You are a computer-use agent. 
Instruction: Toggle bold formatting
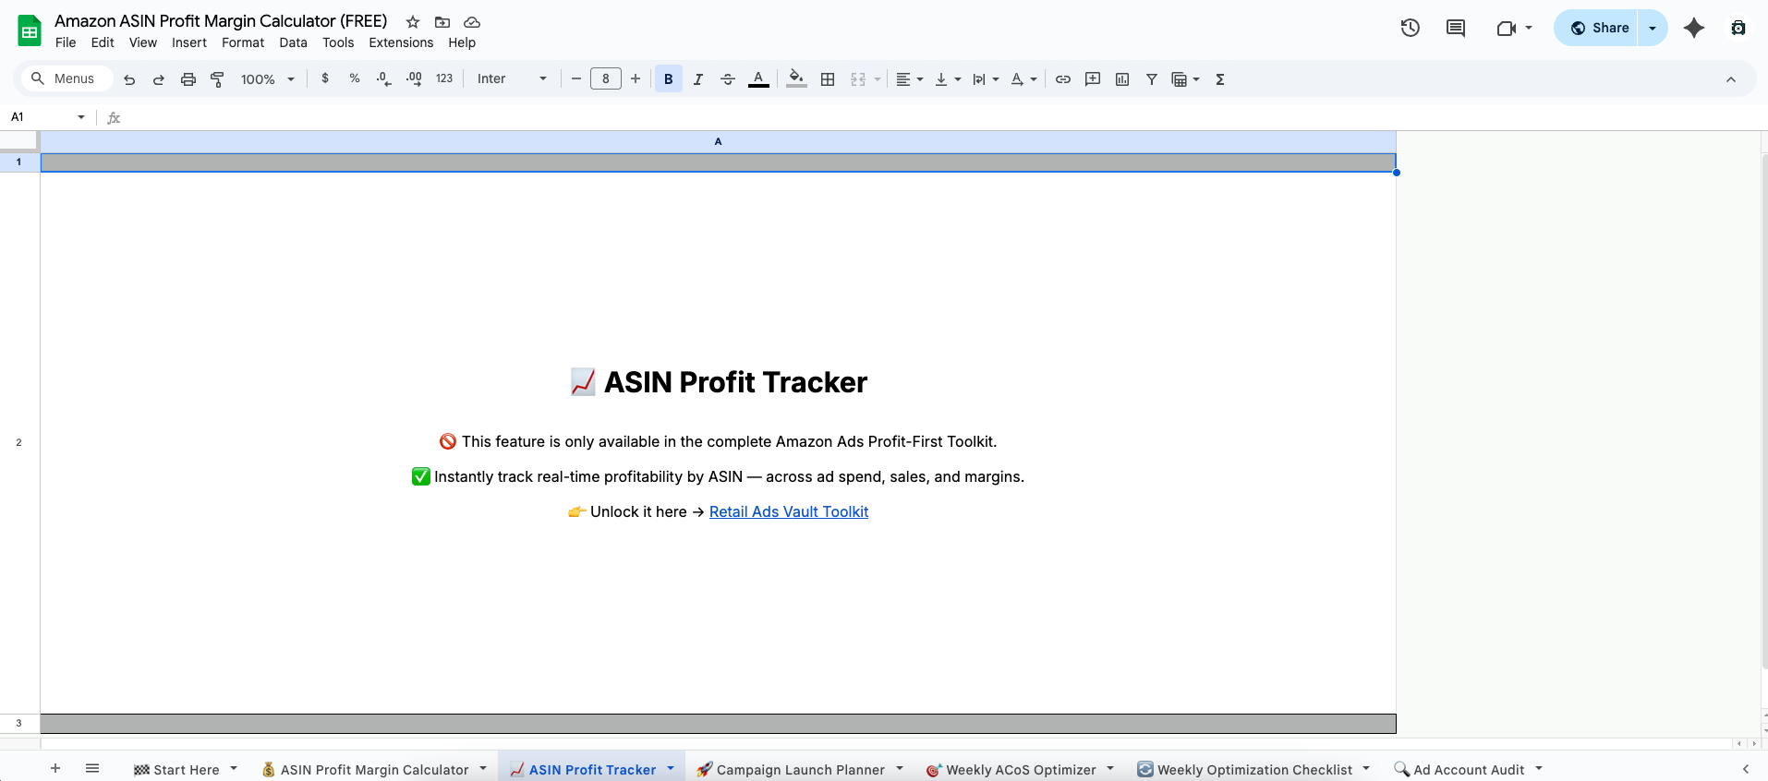tap(669, 79)
